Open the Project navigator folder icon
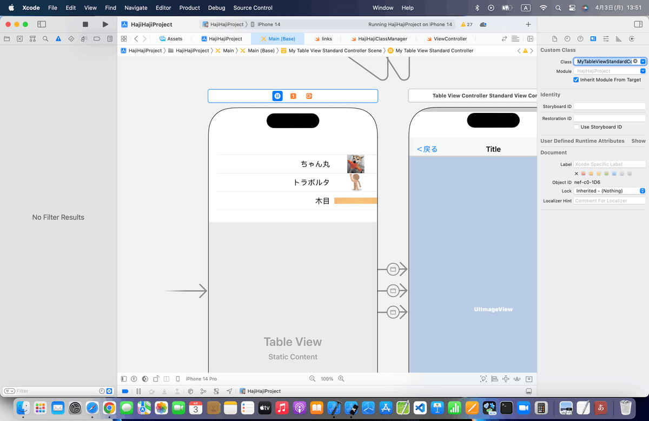 click(7, 39)
